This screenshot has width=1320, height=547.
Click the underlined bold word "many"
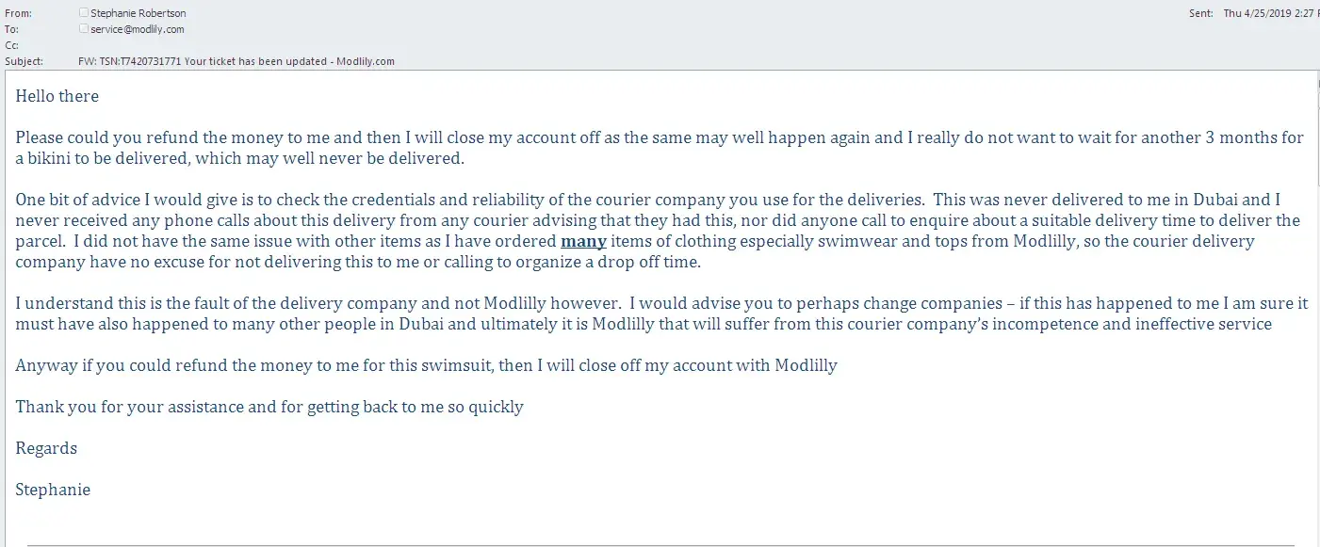click(x=583, y=242)
